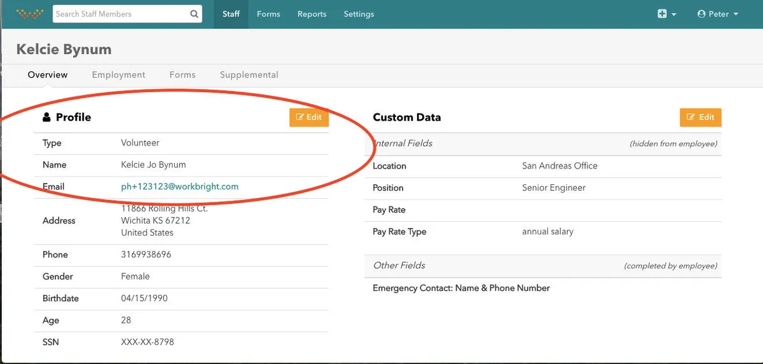Click the plus add icon in header
Image resolution: width=763 pixels, height=364 pixels.
(x=663, y=14)
